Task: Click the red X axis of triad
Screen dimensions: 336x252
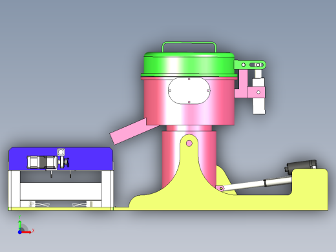Action: (26, 232)
